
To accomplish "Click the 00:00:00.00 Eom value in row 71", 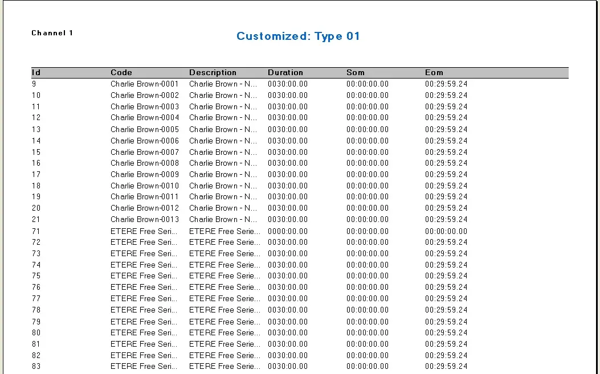I will pos(446,231).
